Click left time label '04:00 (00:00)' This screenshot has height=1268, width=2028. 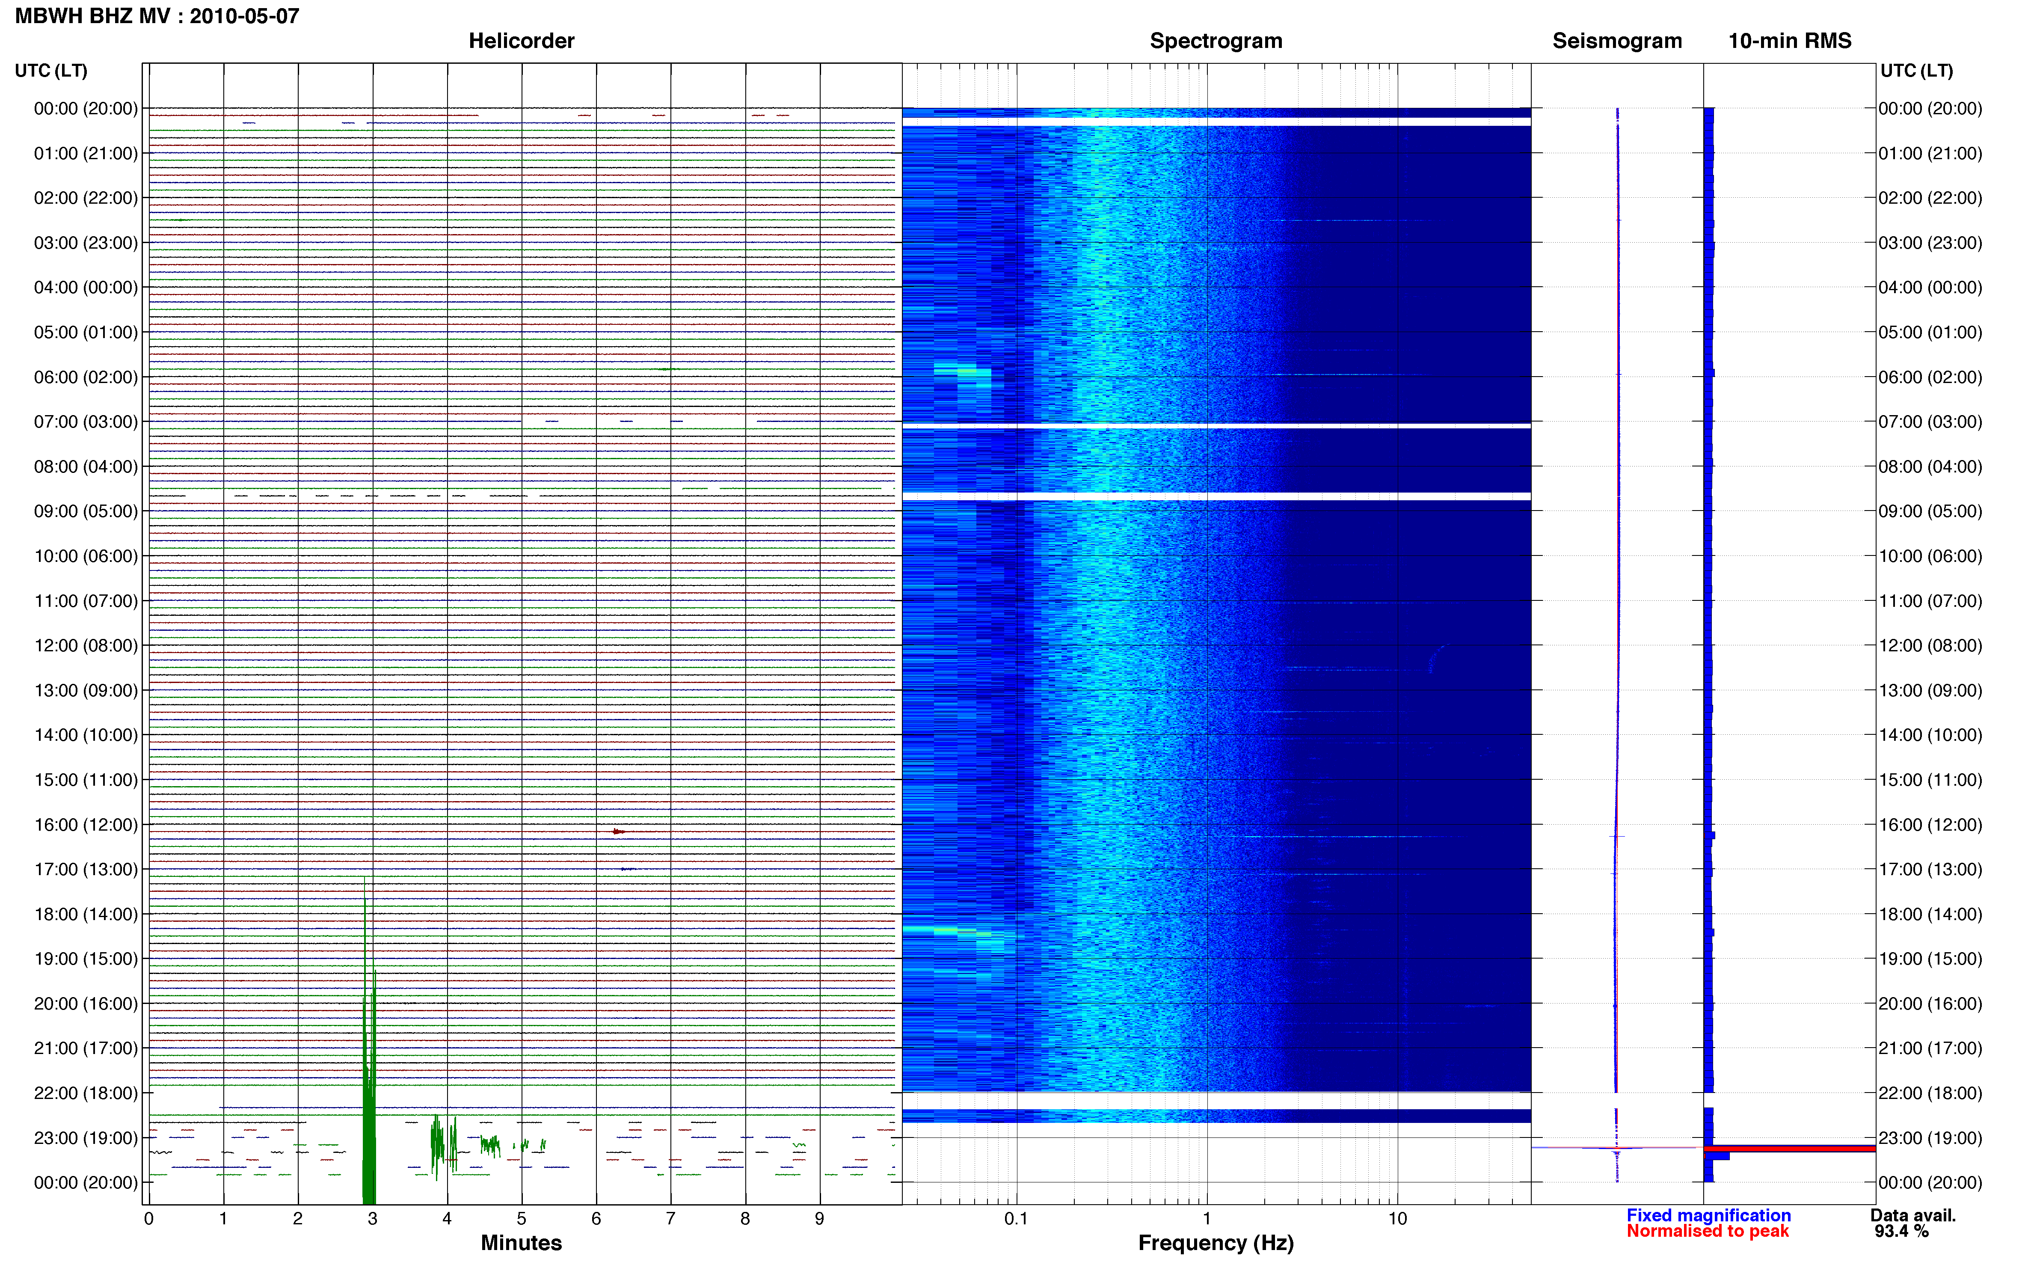pyautogui.click(x=86, y=288)
